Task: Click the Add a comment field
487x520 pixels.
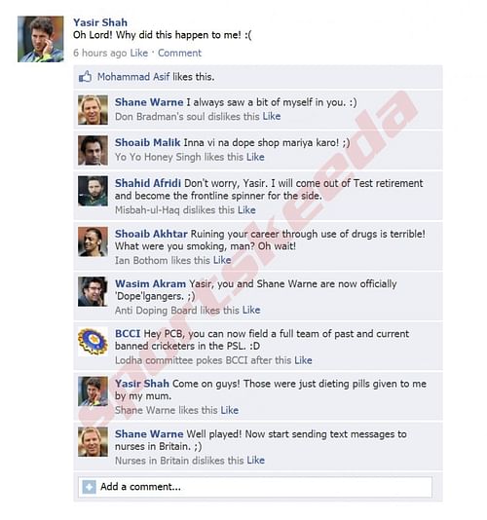Action: click(255, 487)
